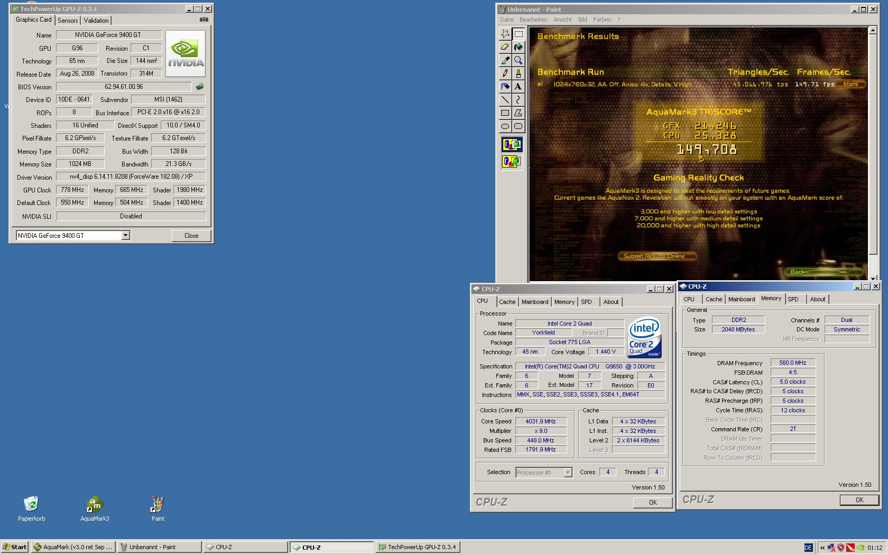Choose opaque selection mode in Paint
Image resolution: width=888 pixels, height=555 pixels.
click(512, 144)
